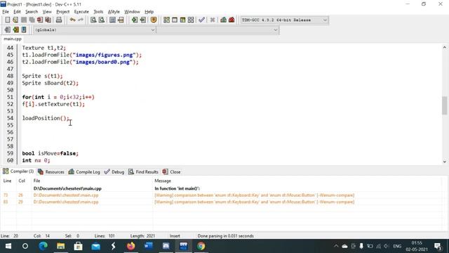Image resolution: width=449 pixels, height=253 pixels.
Task: Click the Message column header
Action: point(163,181)
